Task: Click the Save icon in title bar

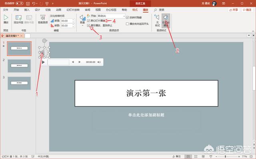Action: tap(28, 4)
